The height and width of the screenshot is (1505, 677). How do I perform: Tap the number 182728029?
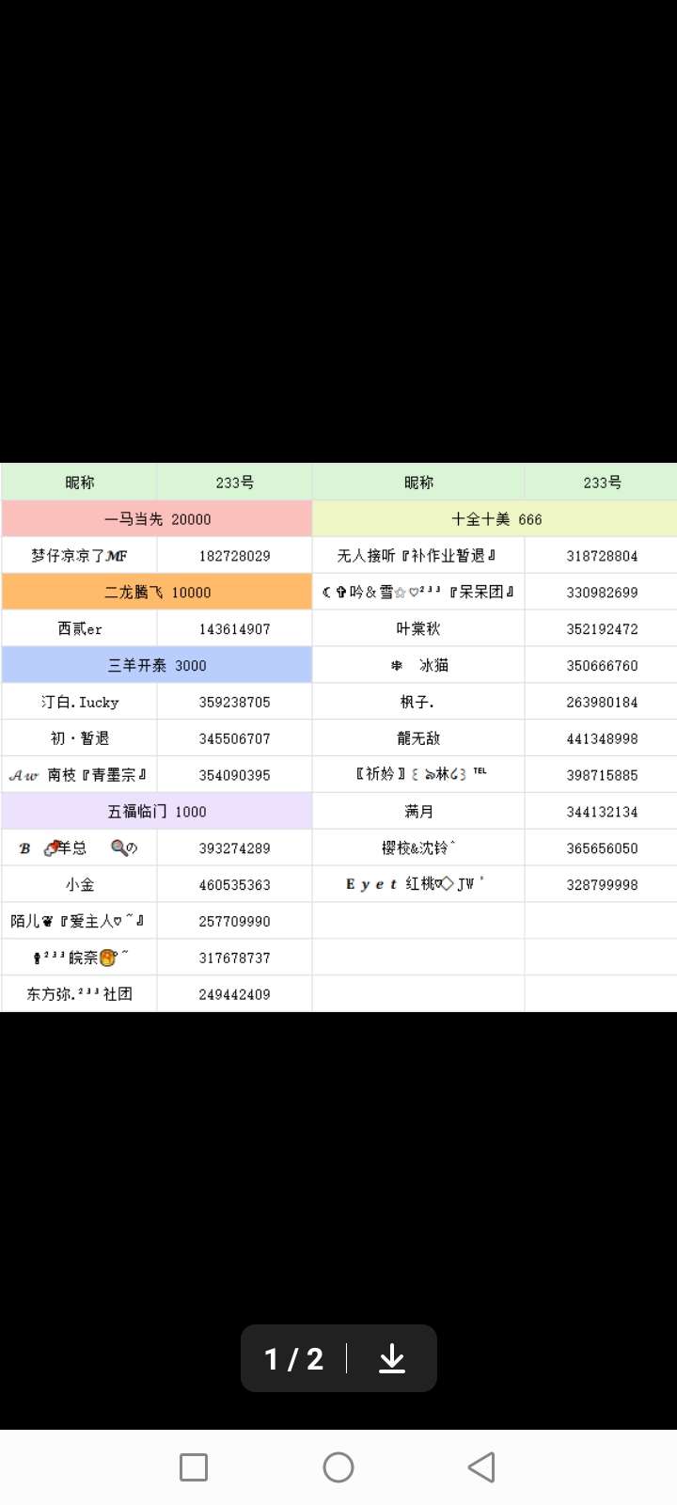tap(234, 556)
